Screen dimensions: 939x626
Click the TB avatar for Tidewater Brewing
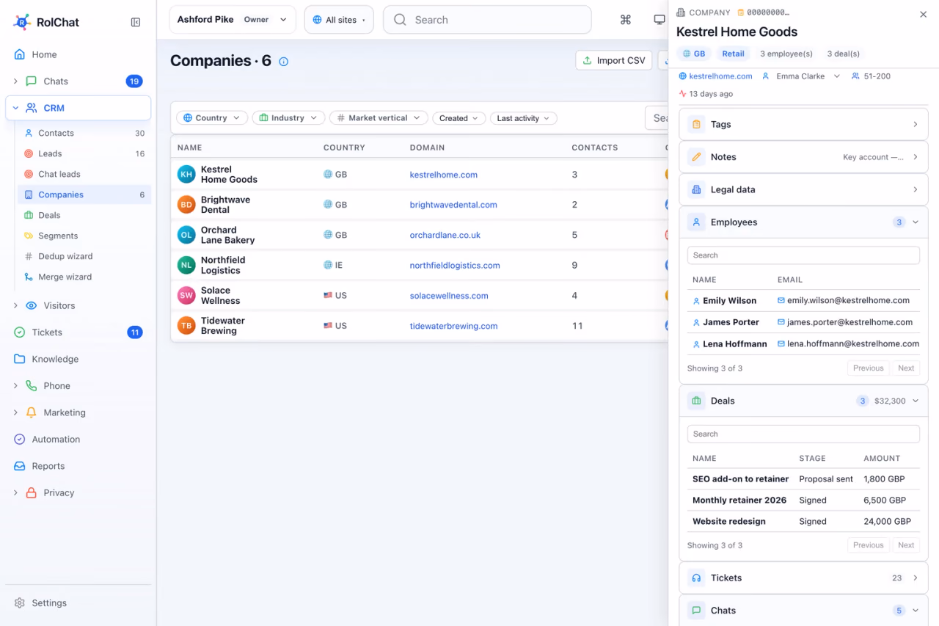[186, 326]
